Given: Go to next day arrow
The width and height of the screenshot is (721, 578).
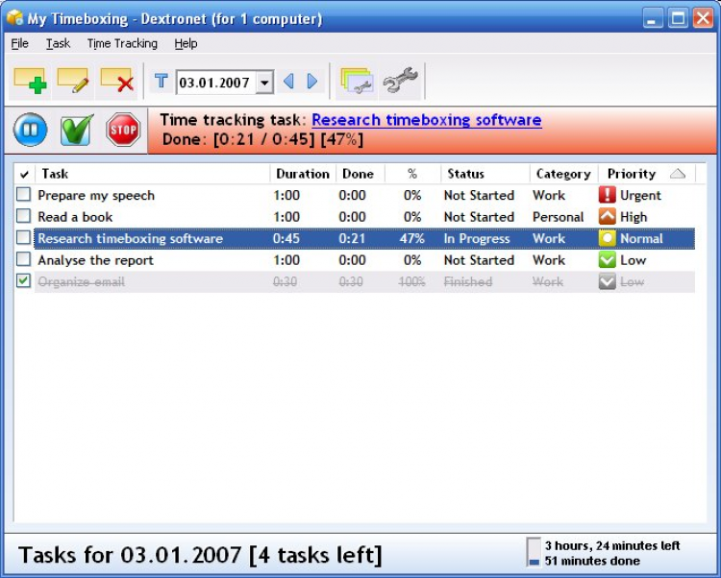Looking at the screenshot, I should tap(312, 82).
